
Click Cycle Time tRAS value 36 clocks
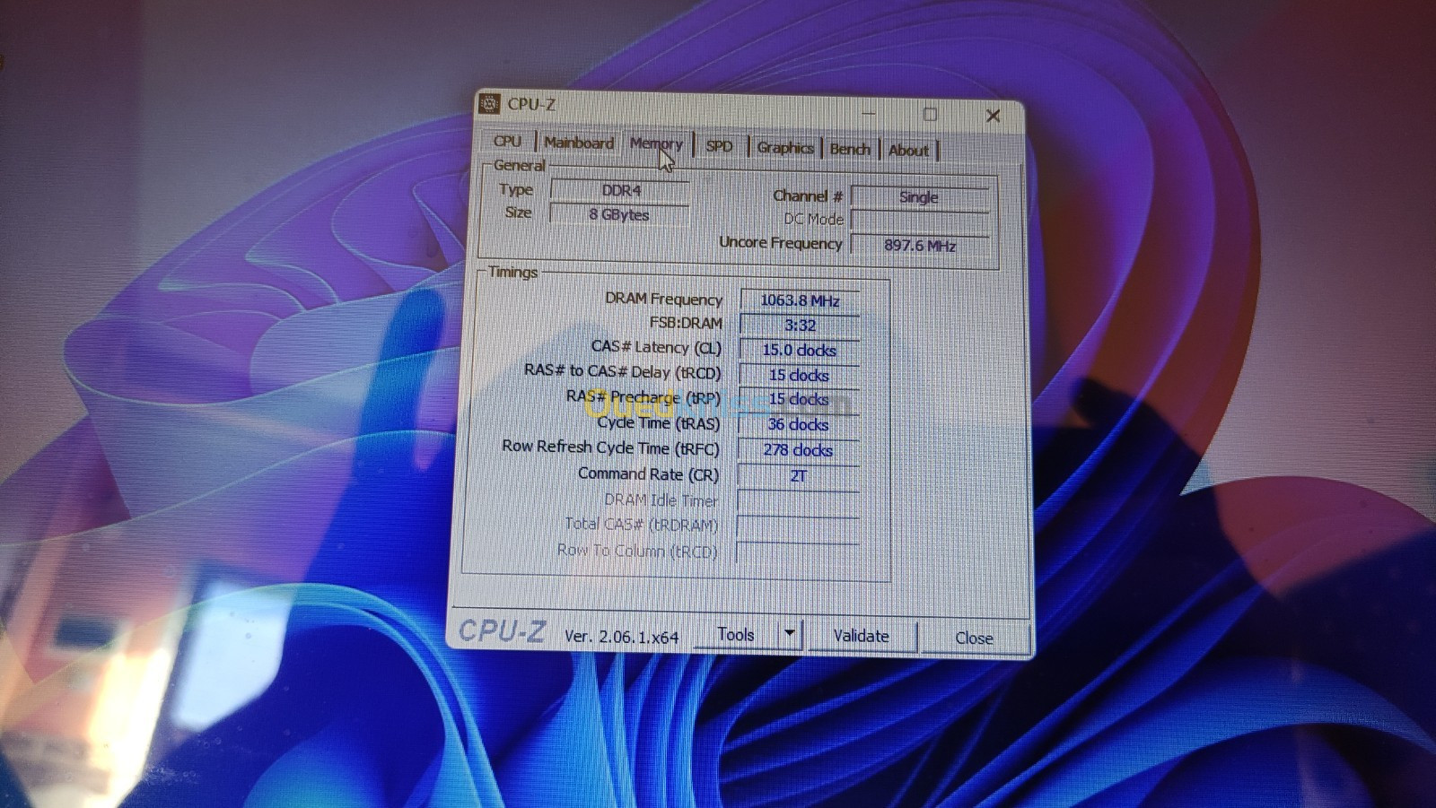point(798,424)
